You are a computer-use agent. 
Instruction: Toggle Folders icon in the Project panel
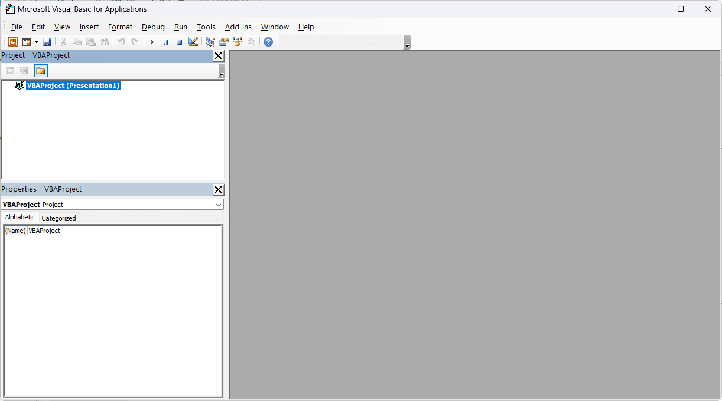(40, 71)
